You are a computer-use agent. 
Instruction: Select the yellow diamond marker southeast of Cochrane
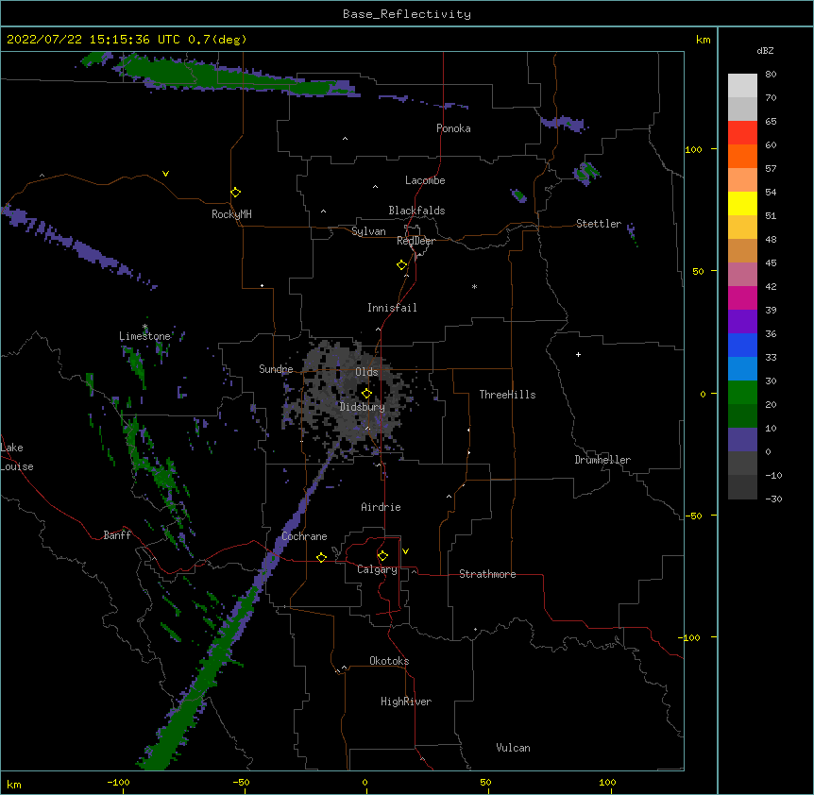pyautogui.click(x=321, y=557)
